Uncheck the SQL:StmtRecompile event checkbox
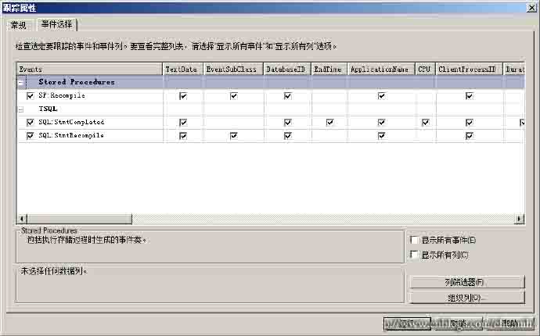 pyautogui.click(x=31, y=135)
